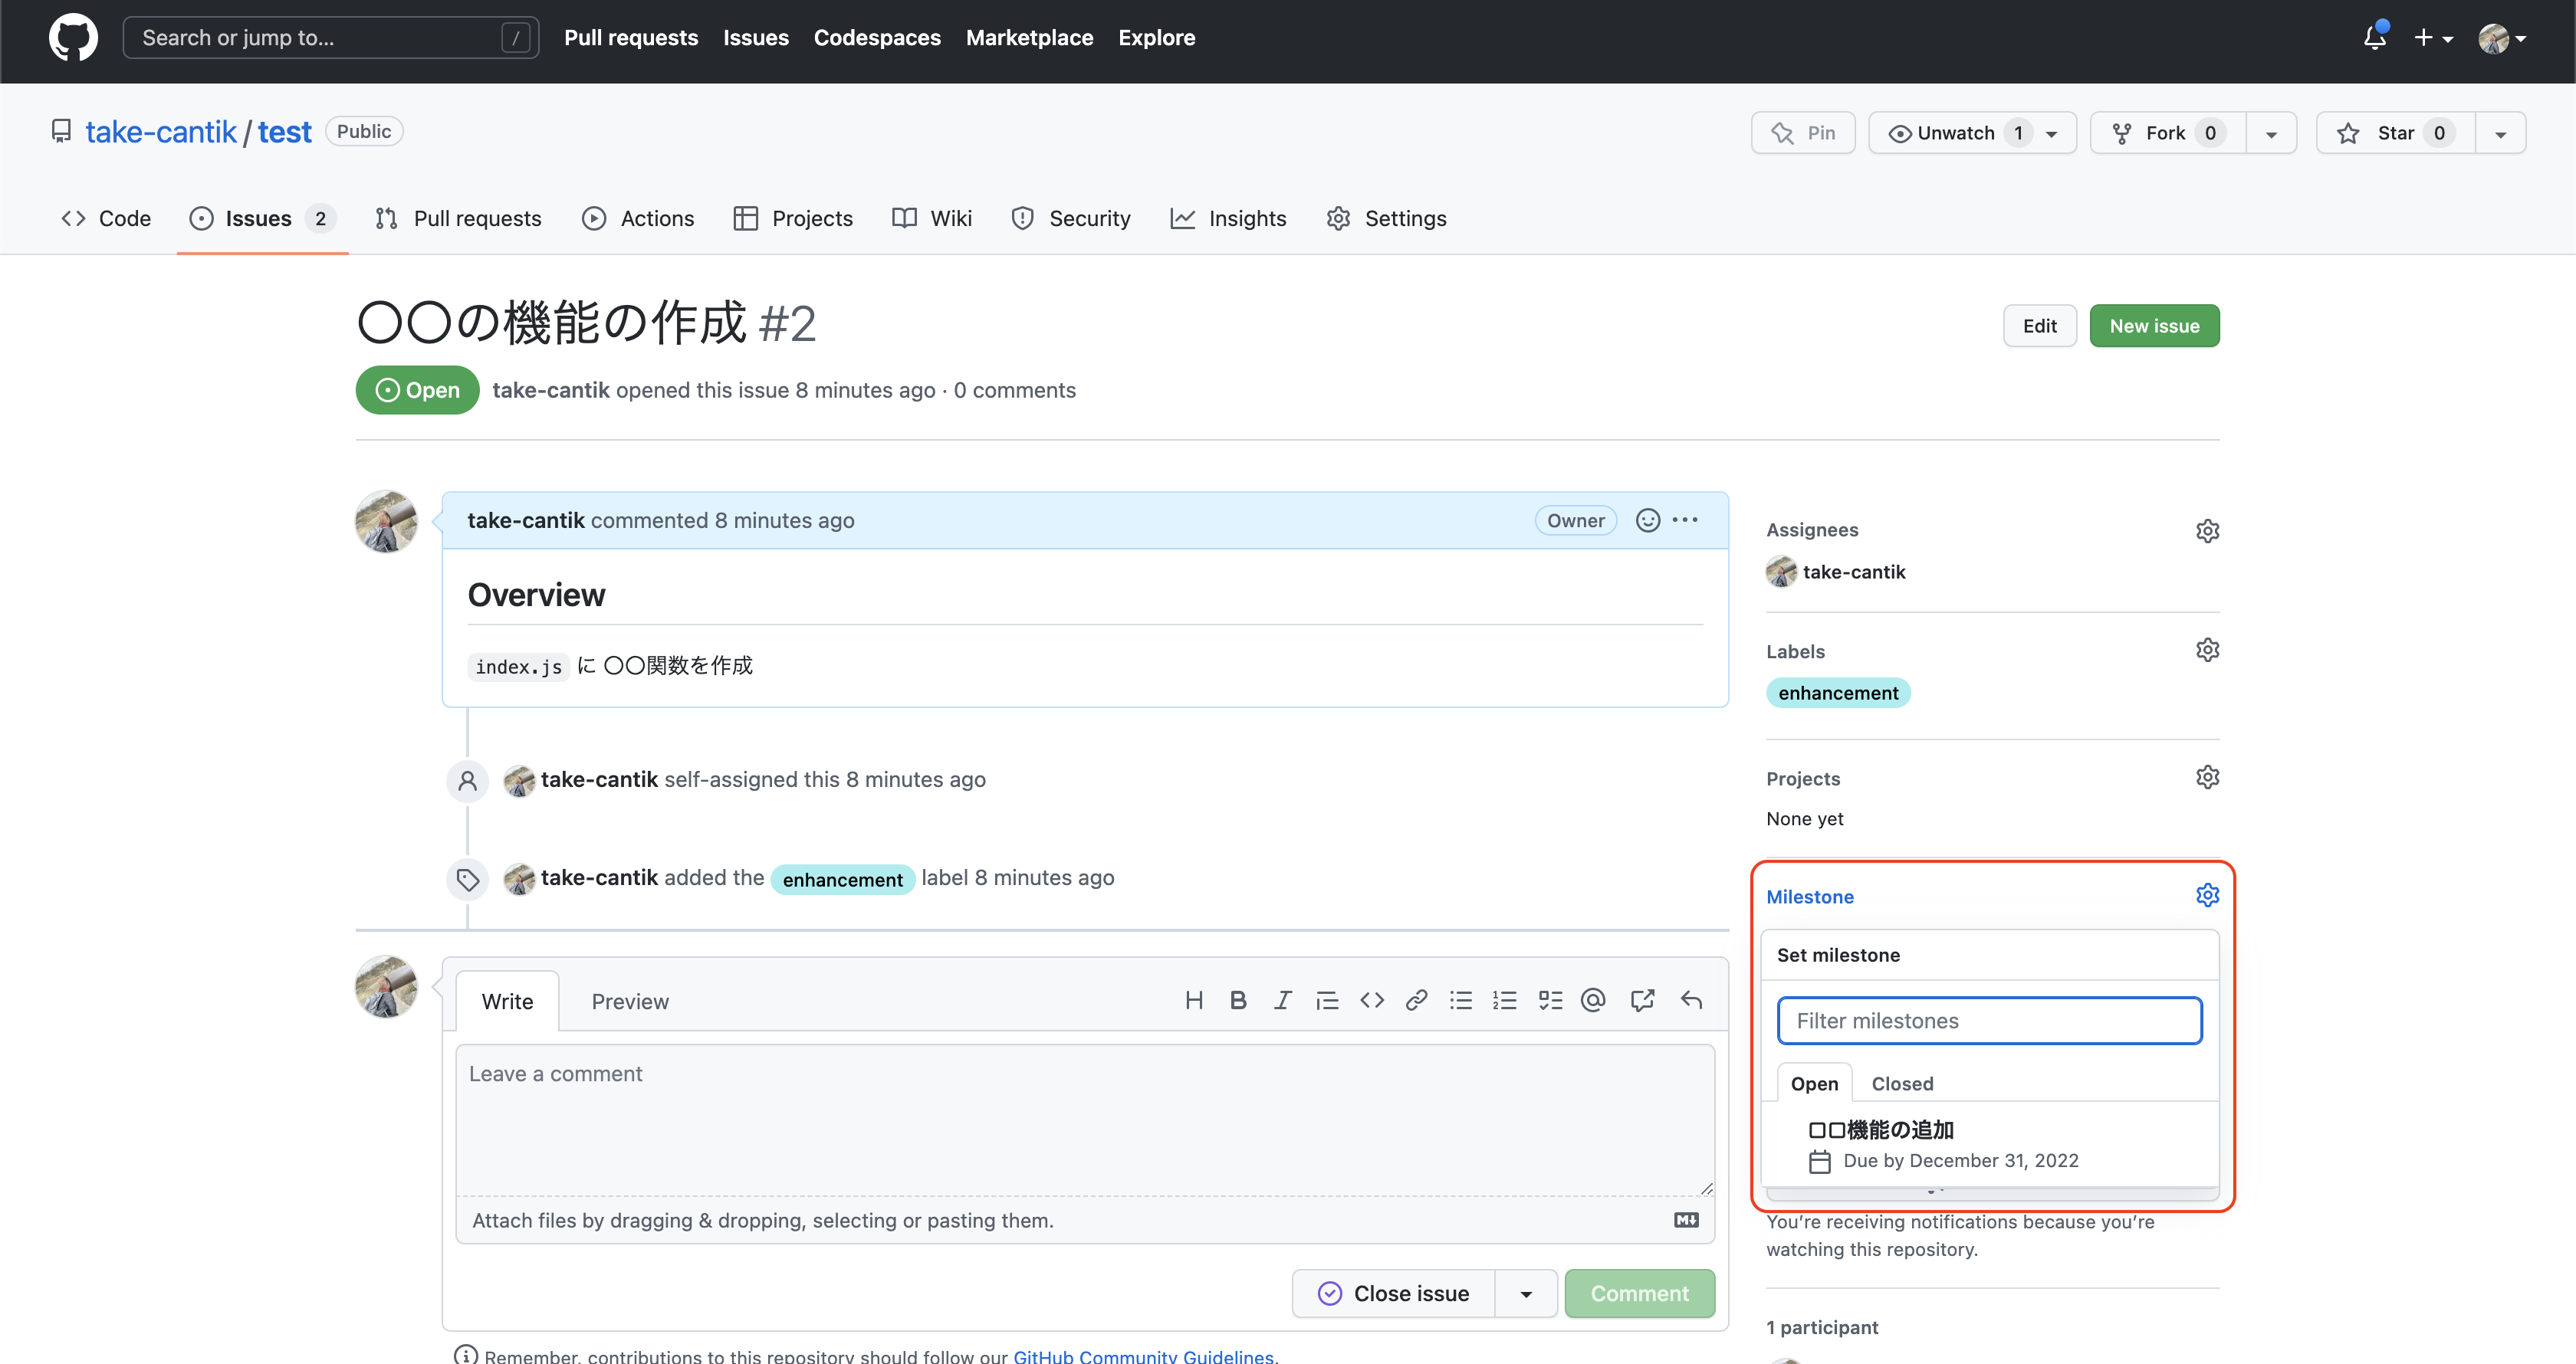Image resolution: width=2576 pixels, height=1364 pixels.
Task: Add a bulleted list to the comment
Action: pos(1461,999)
